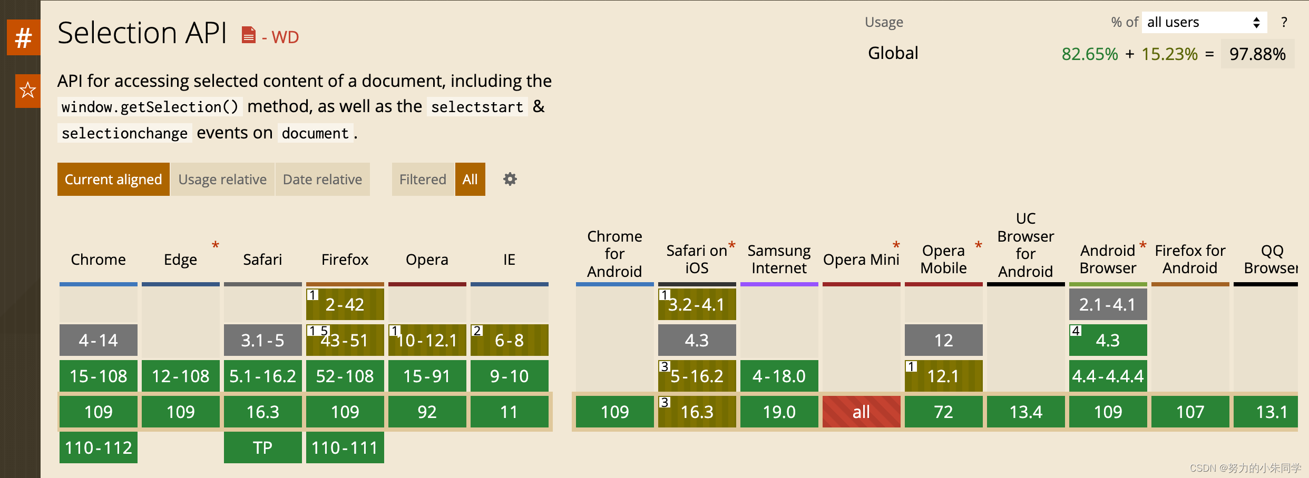Enable the Filtered browser view
This screenshot has width=1309, height=478.
(422, 179)
